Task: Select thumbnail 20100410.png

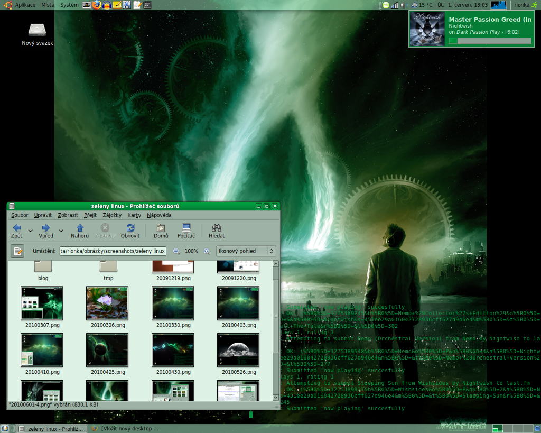Action: click(42, 354)
